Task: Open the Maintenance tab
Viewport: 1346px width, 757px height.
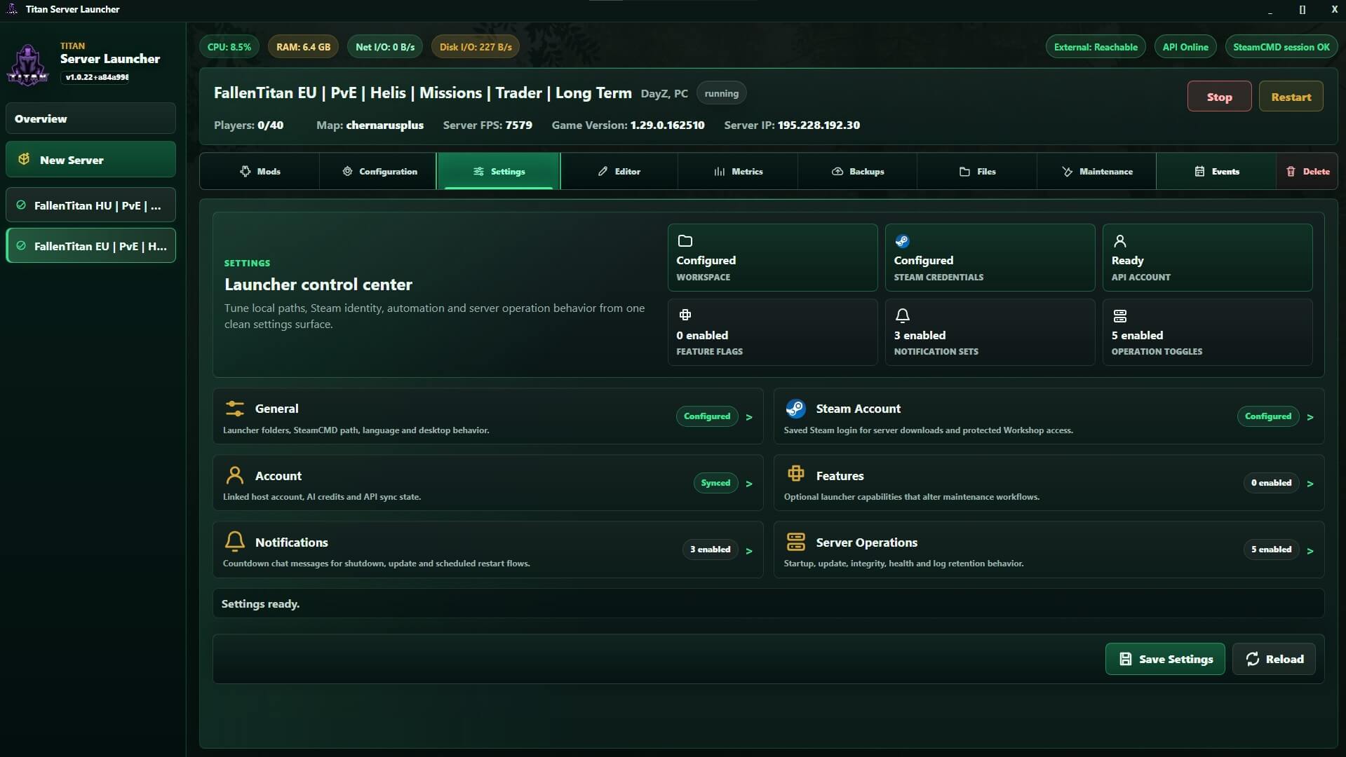Action: click(1096, 171)
